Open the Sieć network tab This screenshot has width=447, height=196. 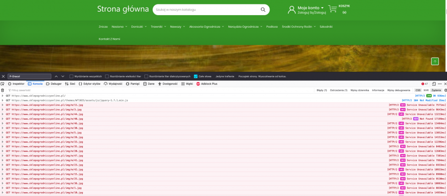click(70, 84)
